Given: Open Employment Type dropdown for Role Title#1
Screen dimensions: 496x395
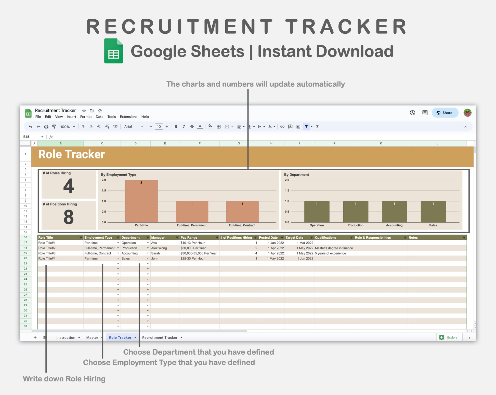Looking at the screenshot, I should pos(118,243).
